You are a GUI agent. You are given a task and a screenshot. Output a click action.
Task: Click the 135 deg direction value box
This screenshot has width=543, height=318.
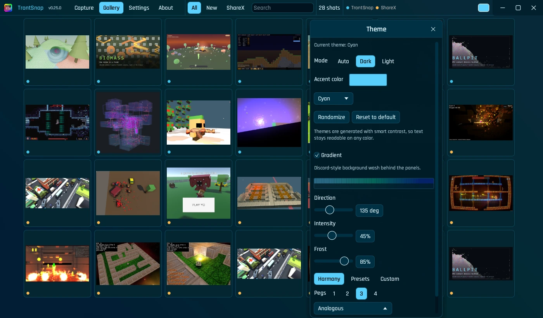point(369,211)
